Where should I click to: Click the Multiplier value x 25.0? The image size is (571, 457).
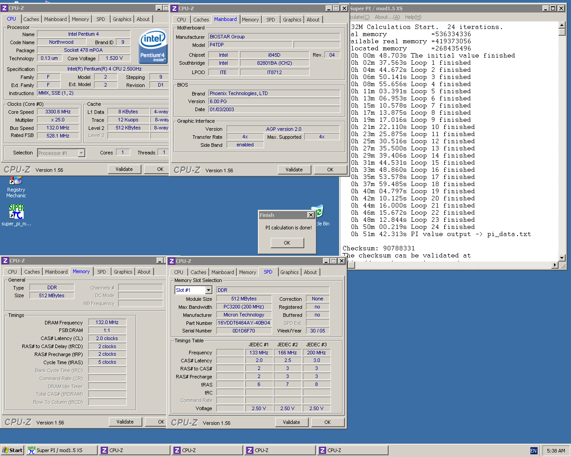pyautogui.click(x=58, y=120)
